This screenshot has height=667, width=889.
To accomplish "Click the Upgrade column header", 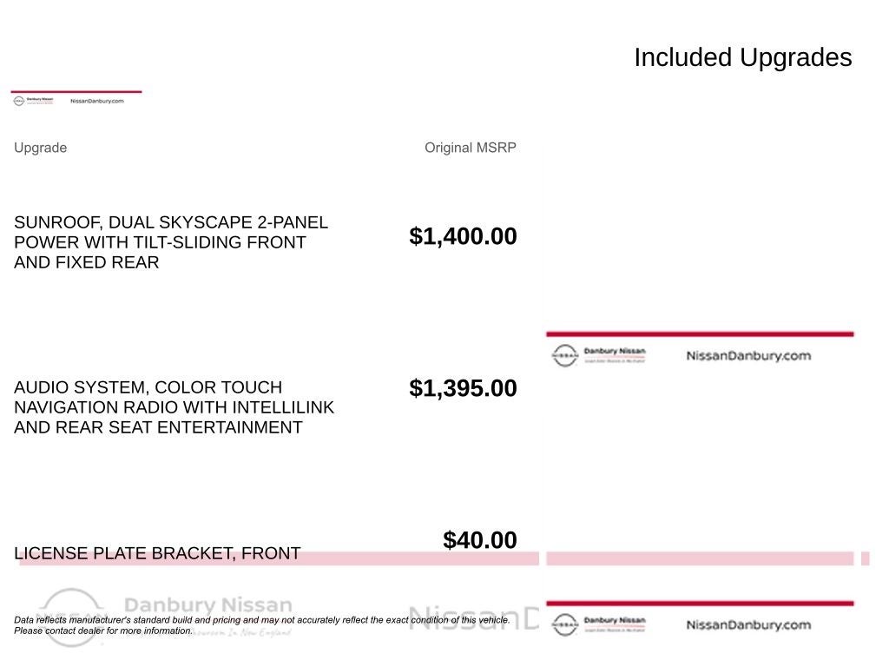I will [40, 148].
